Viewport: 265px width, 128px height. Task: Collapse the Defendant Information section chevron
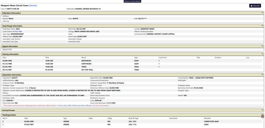pyautogui.click(x=262, y=13)
